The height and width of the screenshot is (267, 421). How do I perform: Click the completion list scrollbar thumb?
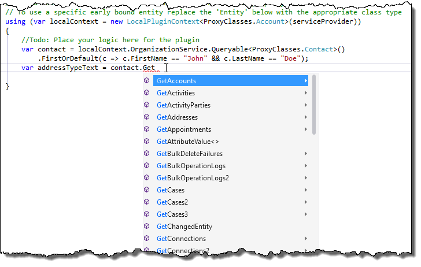314,105
